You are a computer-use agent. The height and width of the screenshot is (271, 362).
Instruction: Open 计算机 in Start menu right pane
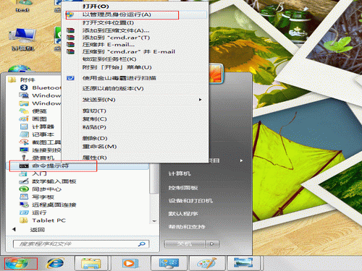point(180,173)
